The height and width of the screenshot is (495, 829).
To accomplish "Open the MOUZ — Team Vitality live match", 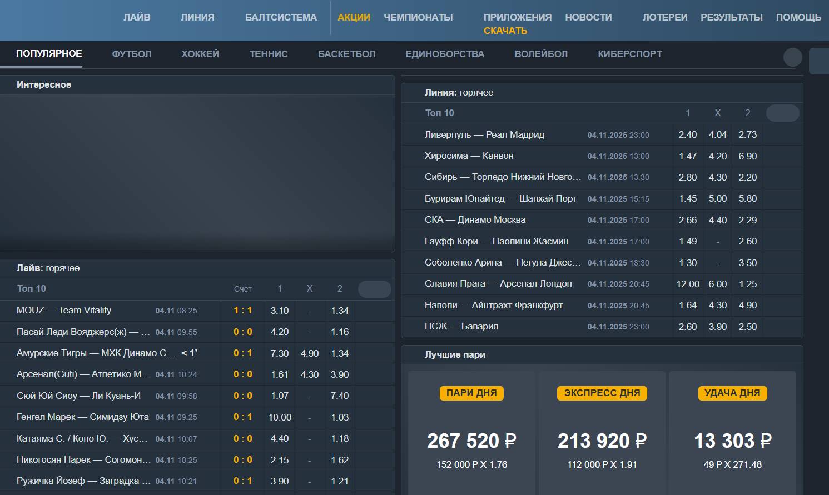I will 64,310.
